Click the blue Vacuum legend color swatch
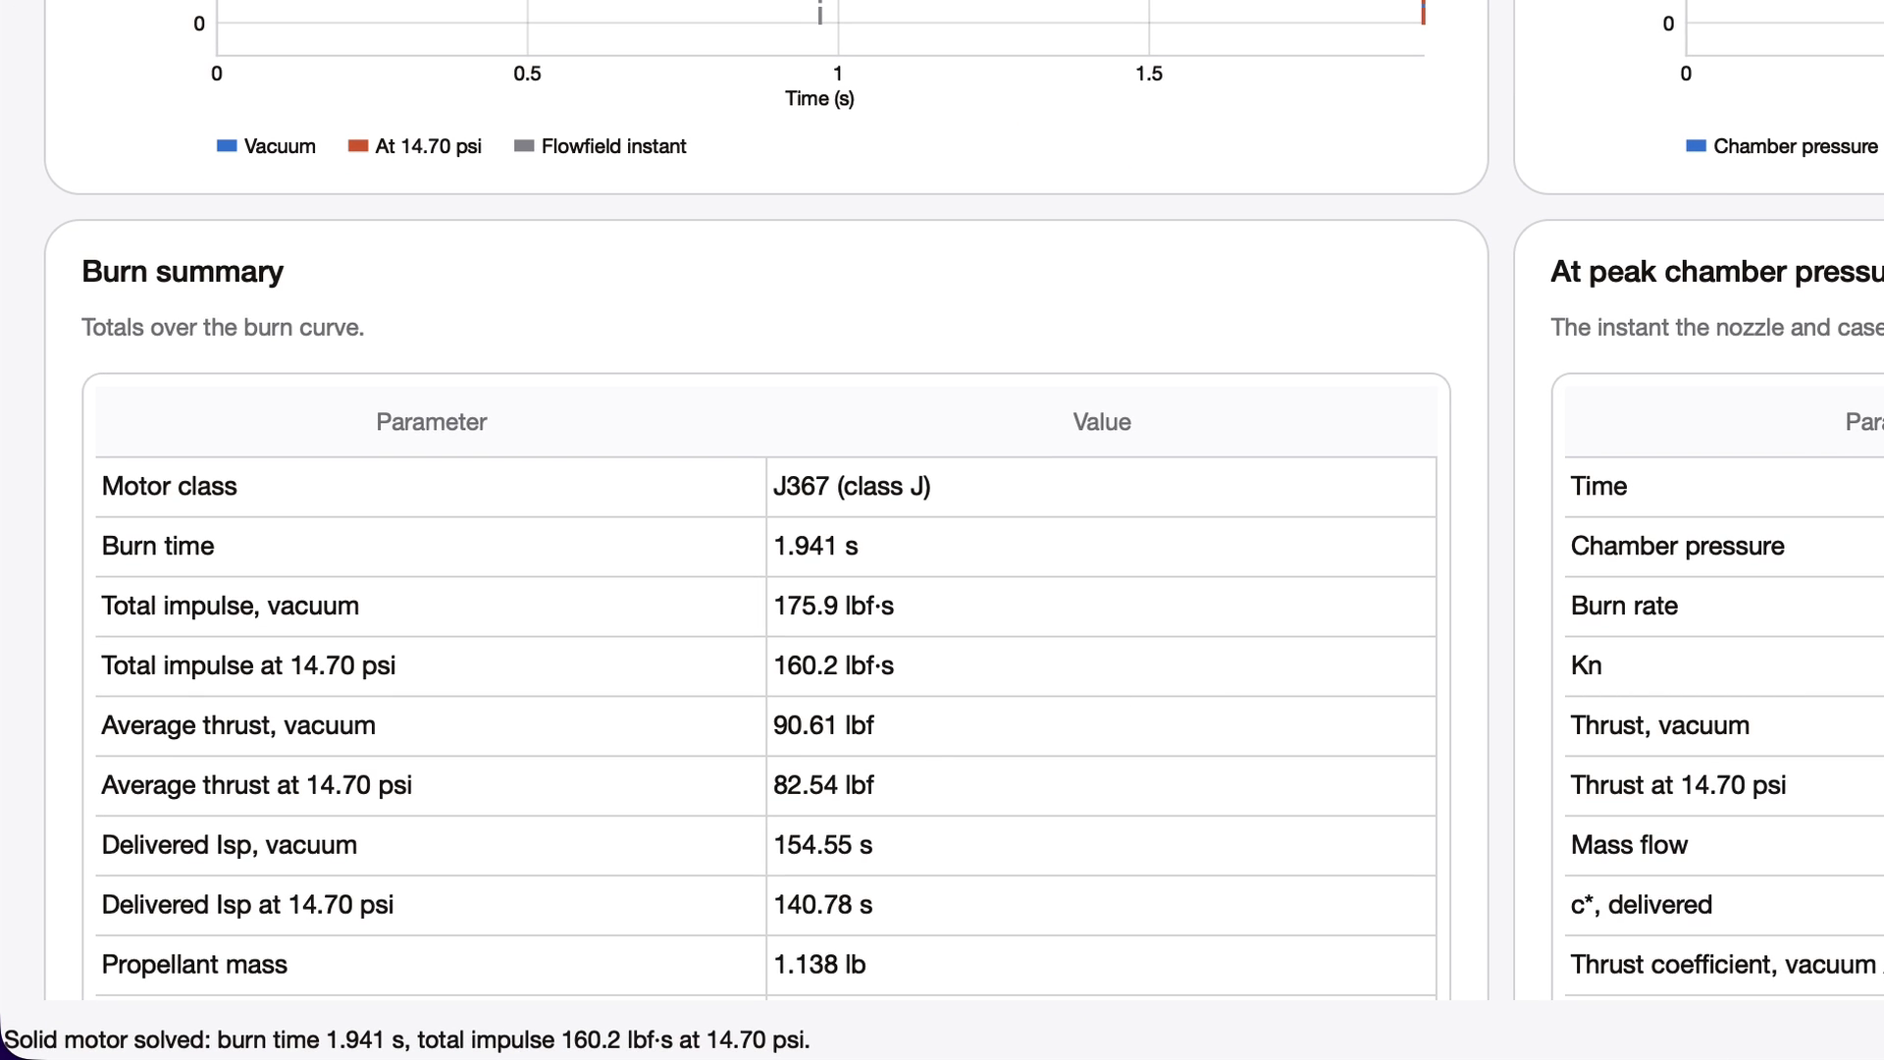1884x1060 pixels. click(227, 146)
